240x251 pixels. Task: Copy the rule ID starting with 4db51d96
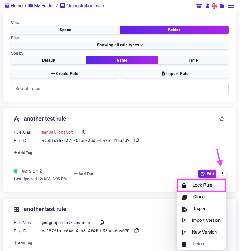click(x=136, y=140)
